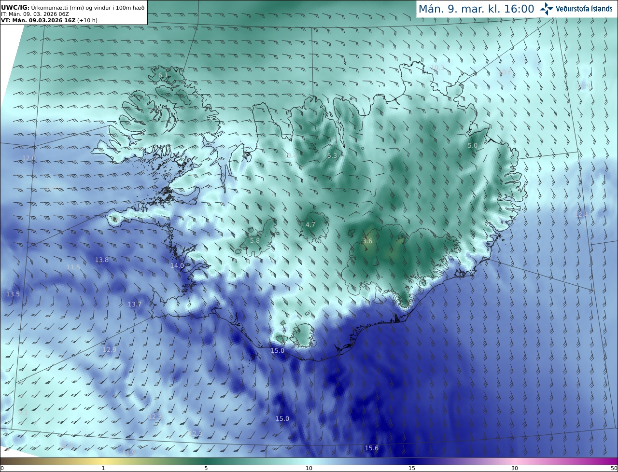Click the 13.7 value label
This screenshot has width=618, height=472.
click(135, 304)
